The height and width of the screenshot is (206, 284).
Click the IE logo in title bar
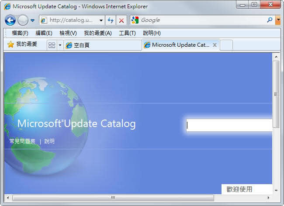(7, 7)
